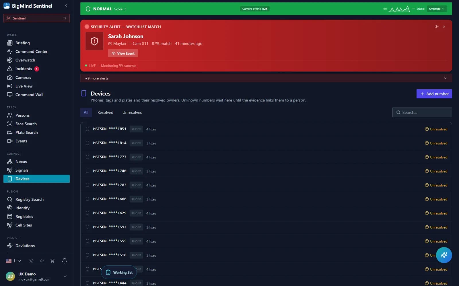Open the Override dropdown
Screen dimensions: 459x286
tap(437, 9)
